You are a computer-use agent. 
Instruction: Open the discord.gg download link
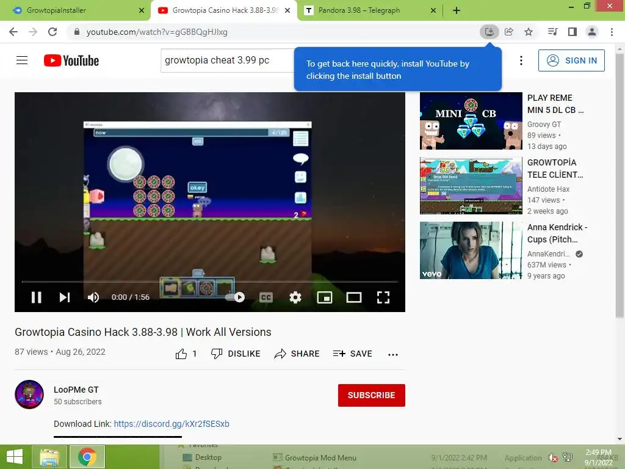pyautogui.click(x=172, y=424)
